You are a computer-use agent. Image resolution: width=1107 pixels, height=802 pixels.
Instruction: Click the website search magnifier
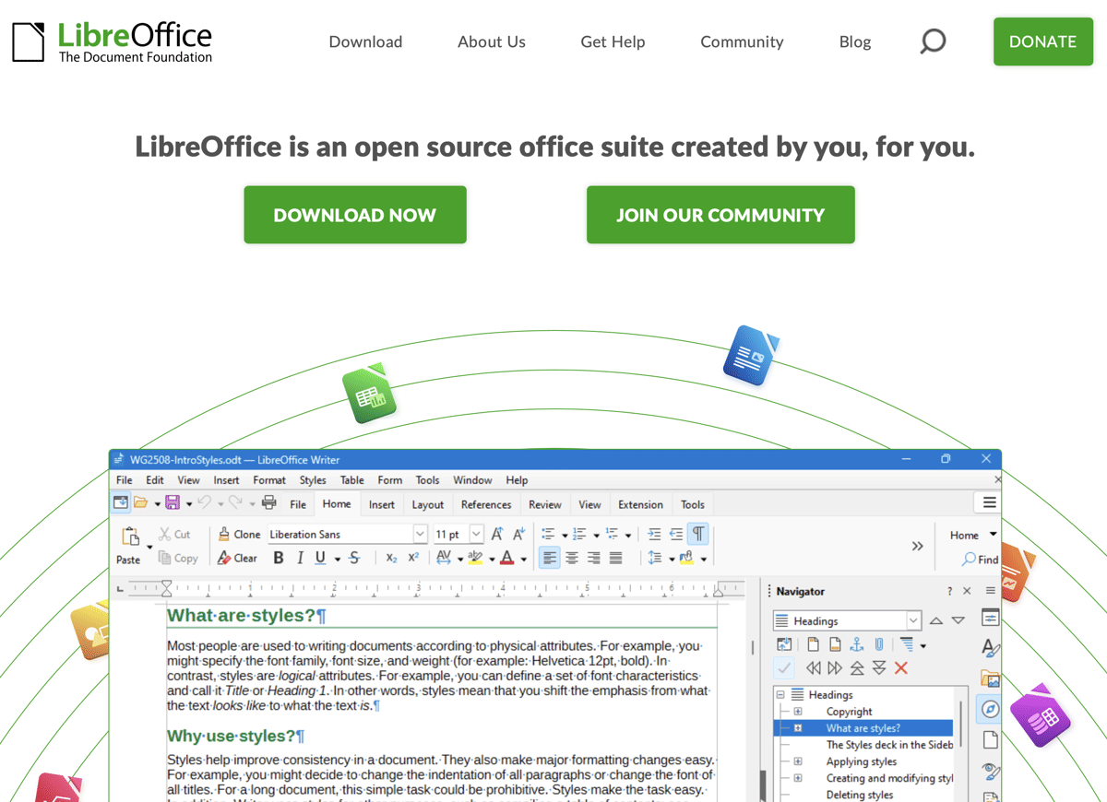tap(933, 41)
